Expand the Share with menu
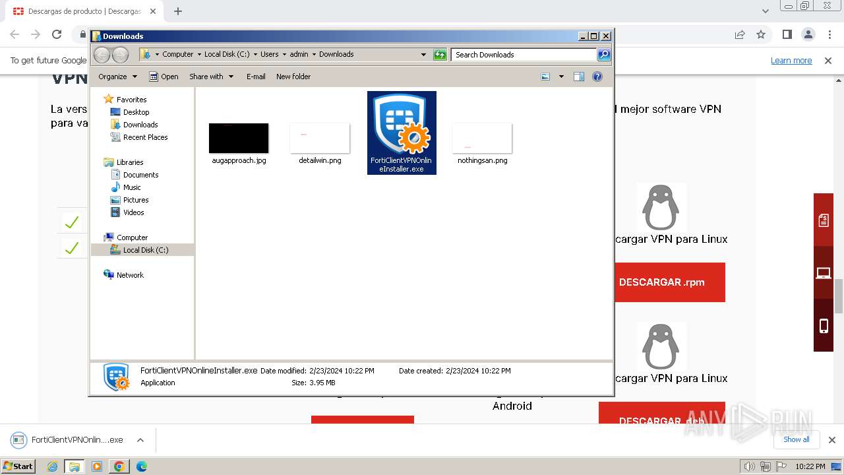The height and width of the screenshot is (475, 844). [212, 77]
